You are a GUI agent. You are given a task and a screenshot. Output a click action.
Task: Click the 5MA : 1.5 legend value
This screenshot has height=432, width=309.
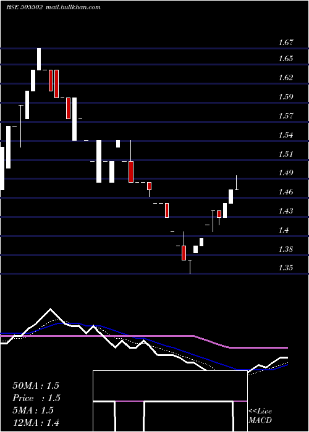pyautogui.click(x=33, y=410)
